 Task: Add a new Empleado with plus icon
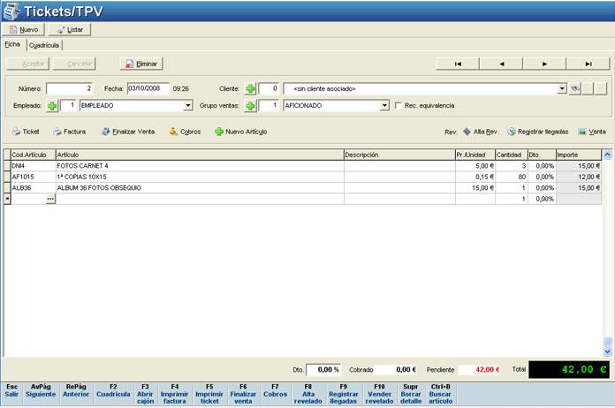[52, 106]
